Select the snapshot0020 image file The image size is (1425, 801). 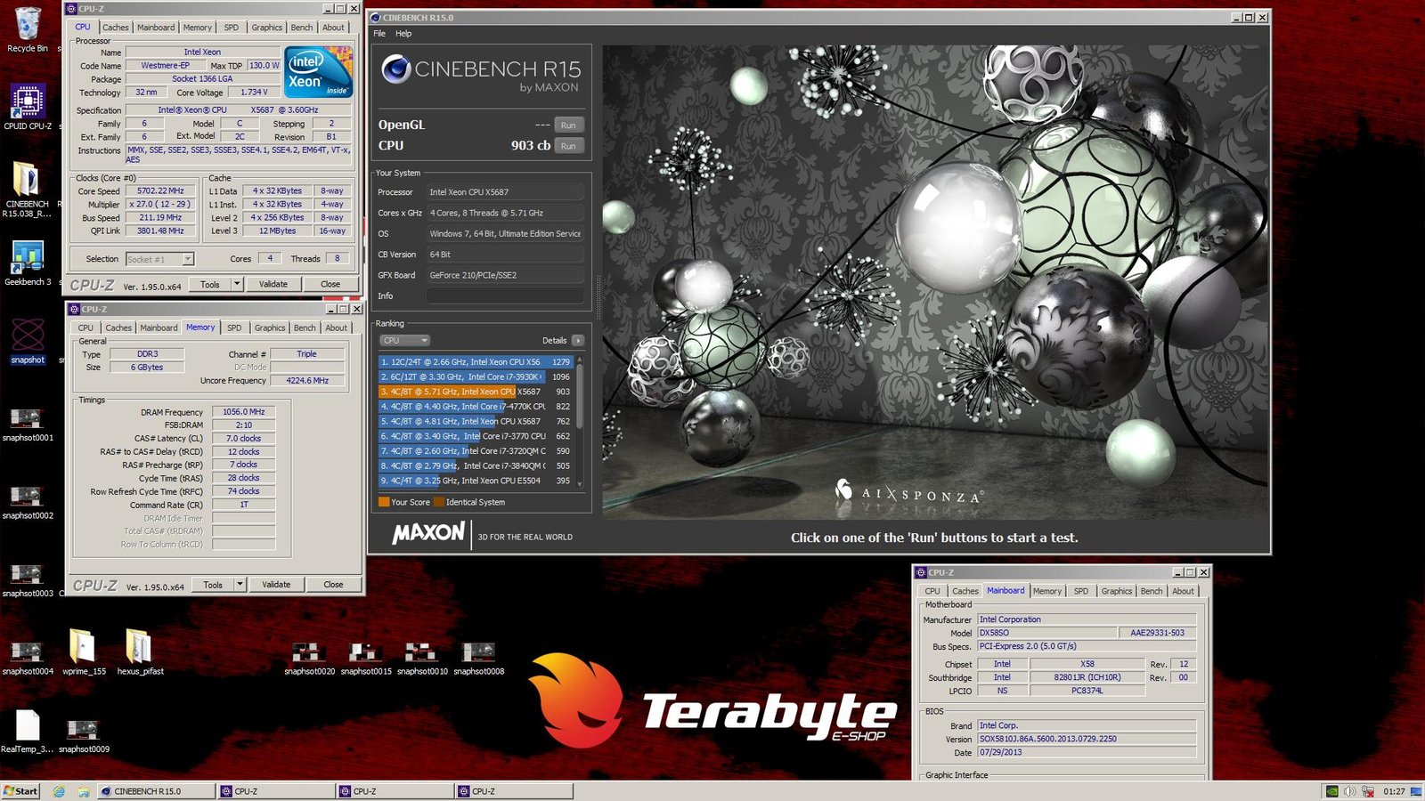click(x=309, y=653)
